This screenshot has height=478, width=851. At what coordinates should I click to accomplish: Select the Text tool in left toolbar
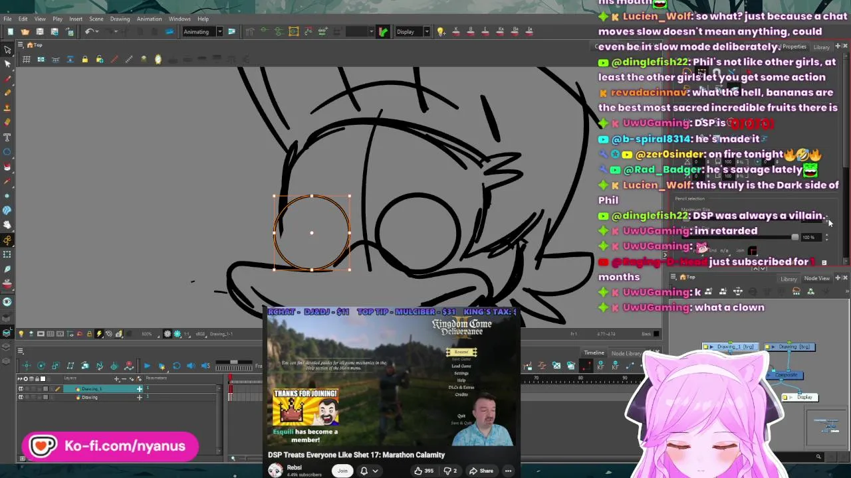click(7, 137)
